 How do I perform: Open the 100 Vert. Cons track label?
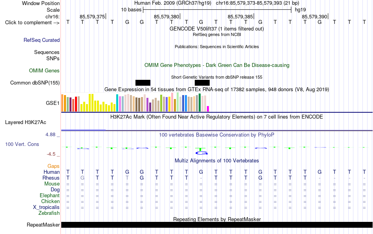[x=22, y=144]
